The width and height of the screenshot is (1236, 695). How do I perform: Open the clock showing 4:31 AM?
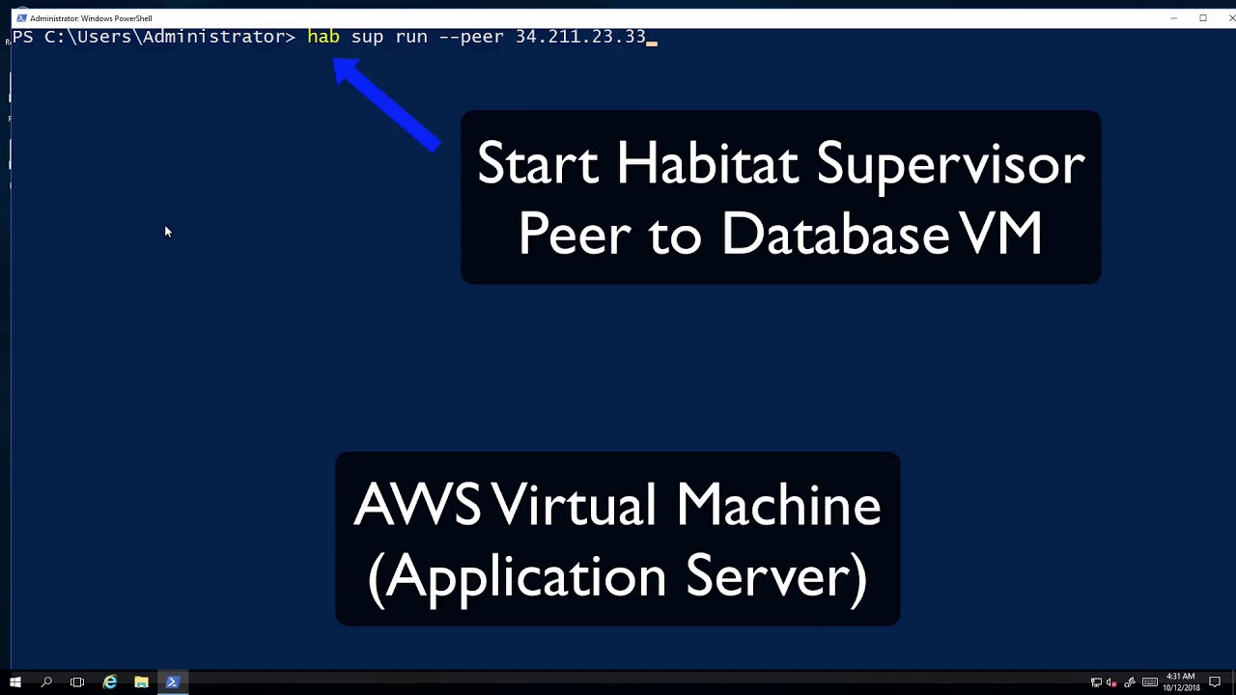(x=1181, y=682)
